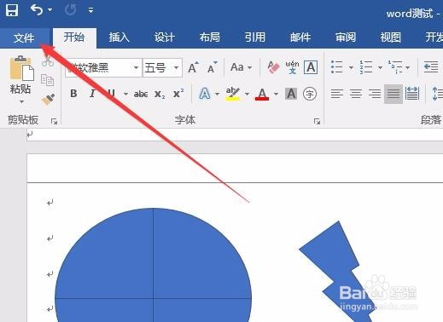Click the 粘贴 (Paste) clipboard icon
443x322 pixels.
click(x=22, y=68)
